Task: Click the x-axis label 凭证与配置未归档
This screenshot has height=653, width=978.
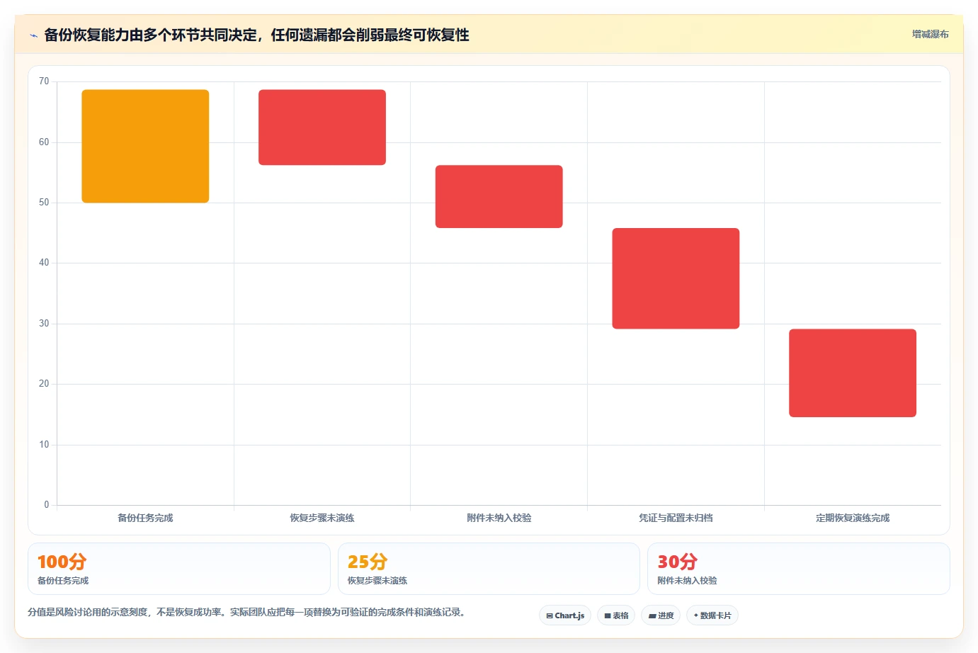Action: 676,518
